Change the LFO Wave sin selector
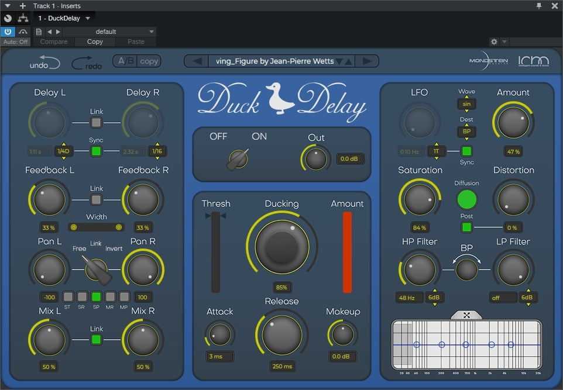Screen dimensions: 563x390 [466, 104]
